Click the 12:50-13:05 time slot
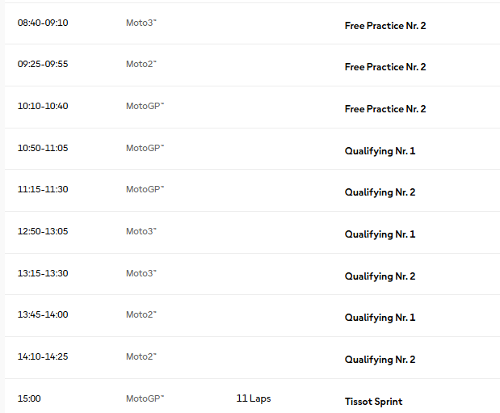 (43, 231)
